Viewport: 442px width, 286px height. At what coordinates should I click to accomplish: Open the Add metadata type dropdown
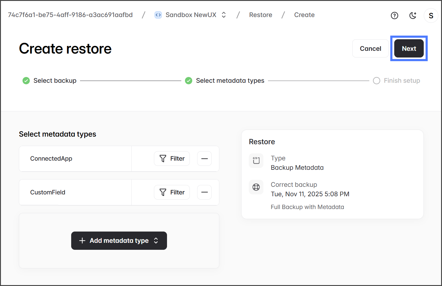click(x=119, y=241)
